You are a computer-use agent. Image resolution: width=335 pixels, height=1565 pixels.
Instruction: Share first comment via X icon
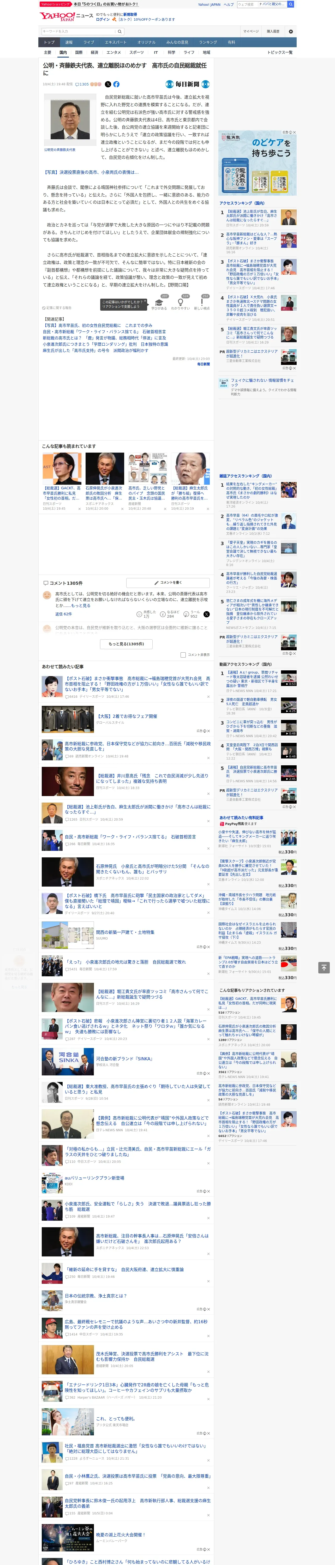click(x=206, y=614)
